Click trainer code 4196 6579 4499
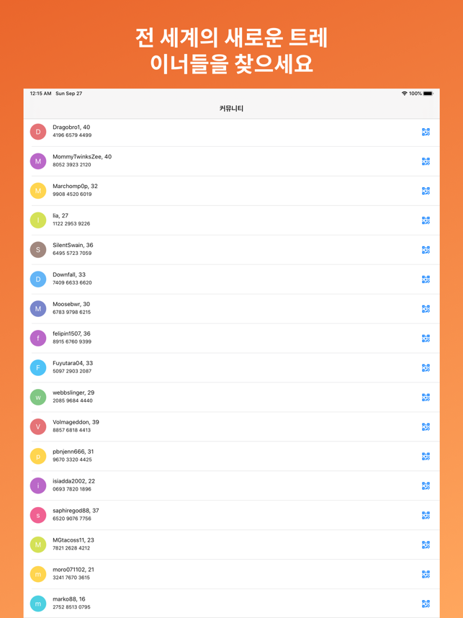 click(x=72, y=135)
